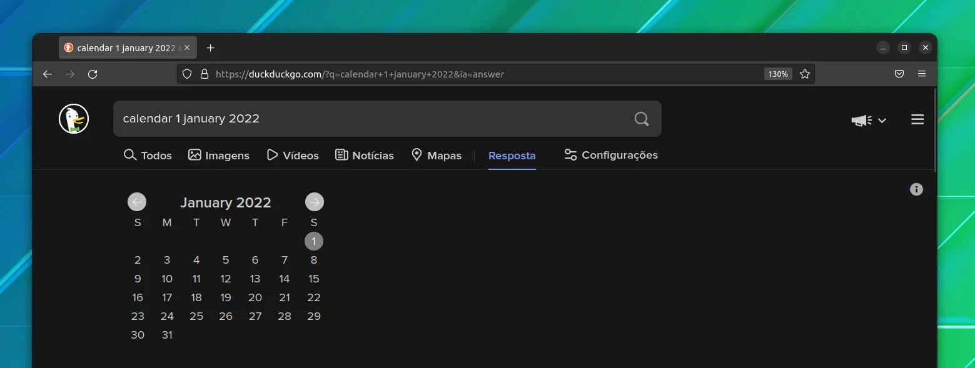
Task: Go to next month with right arrow
Action: click(x=315, y=202)
